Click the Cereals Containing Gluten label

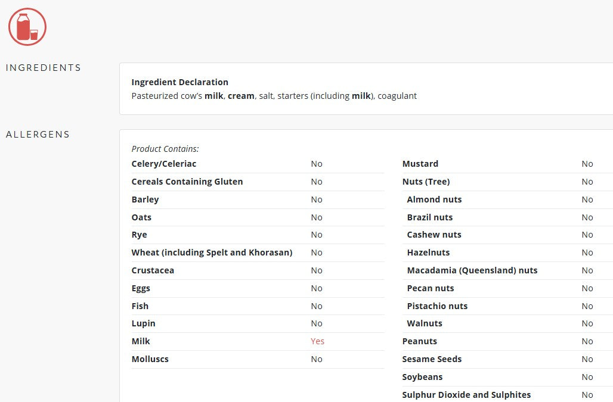click(187, 182)
